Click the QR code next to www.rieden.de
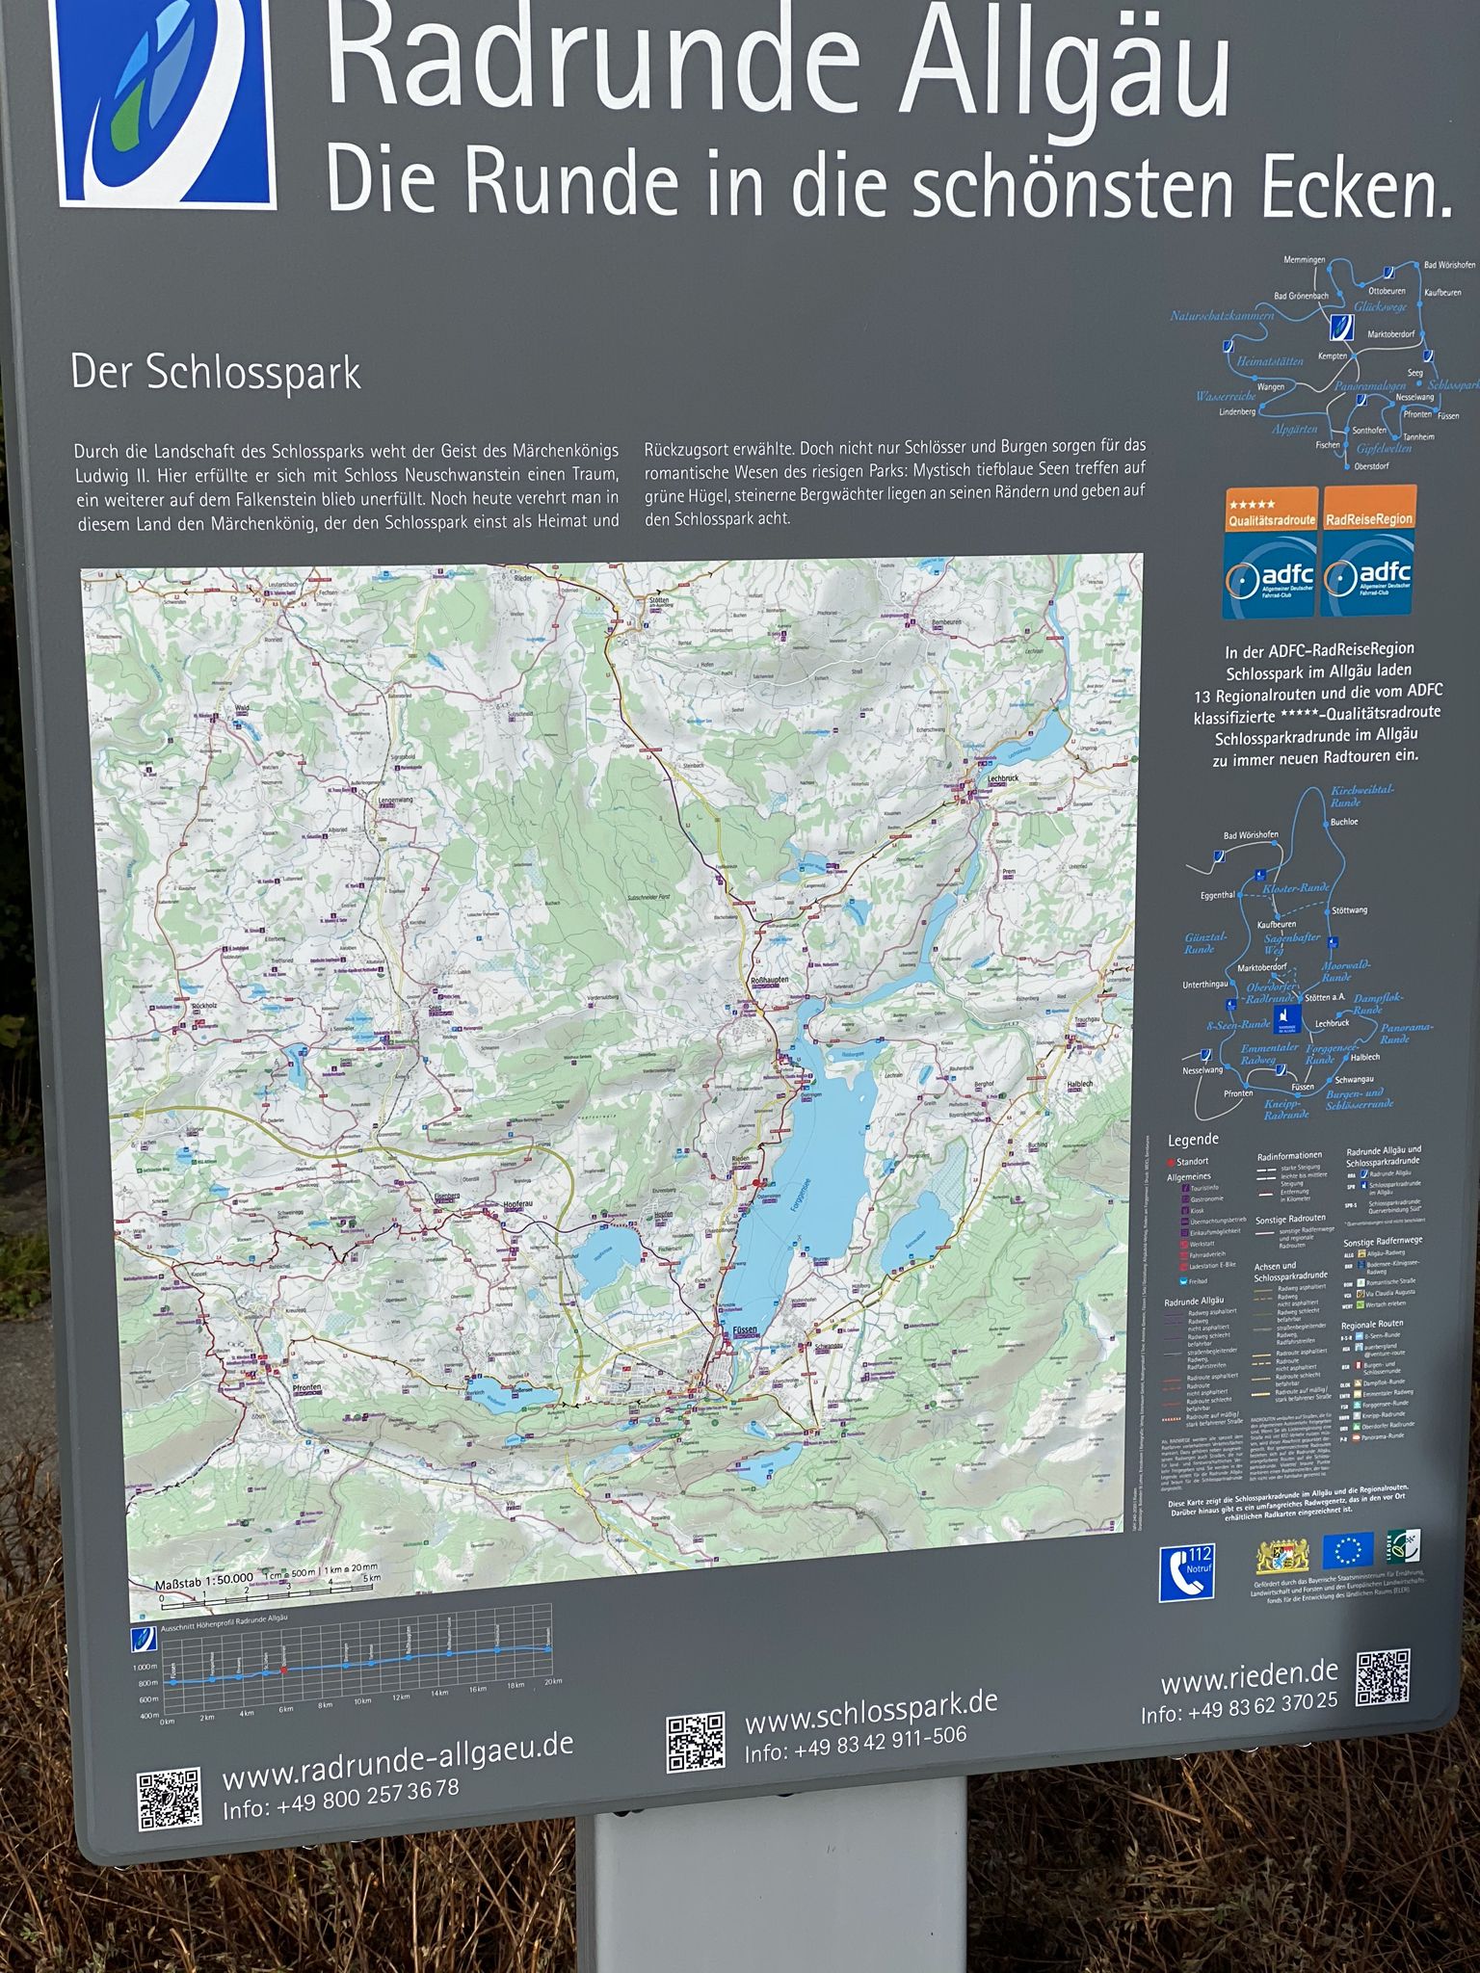This screenshot has height=1973, width=1480. 1384,1677
